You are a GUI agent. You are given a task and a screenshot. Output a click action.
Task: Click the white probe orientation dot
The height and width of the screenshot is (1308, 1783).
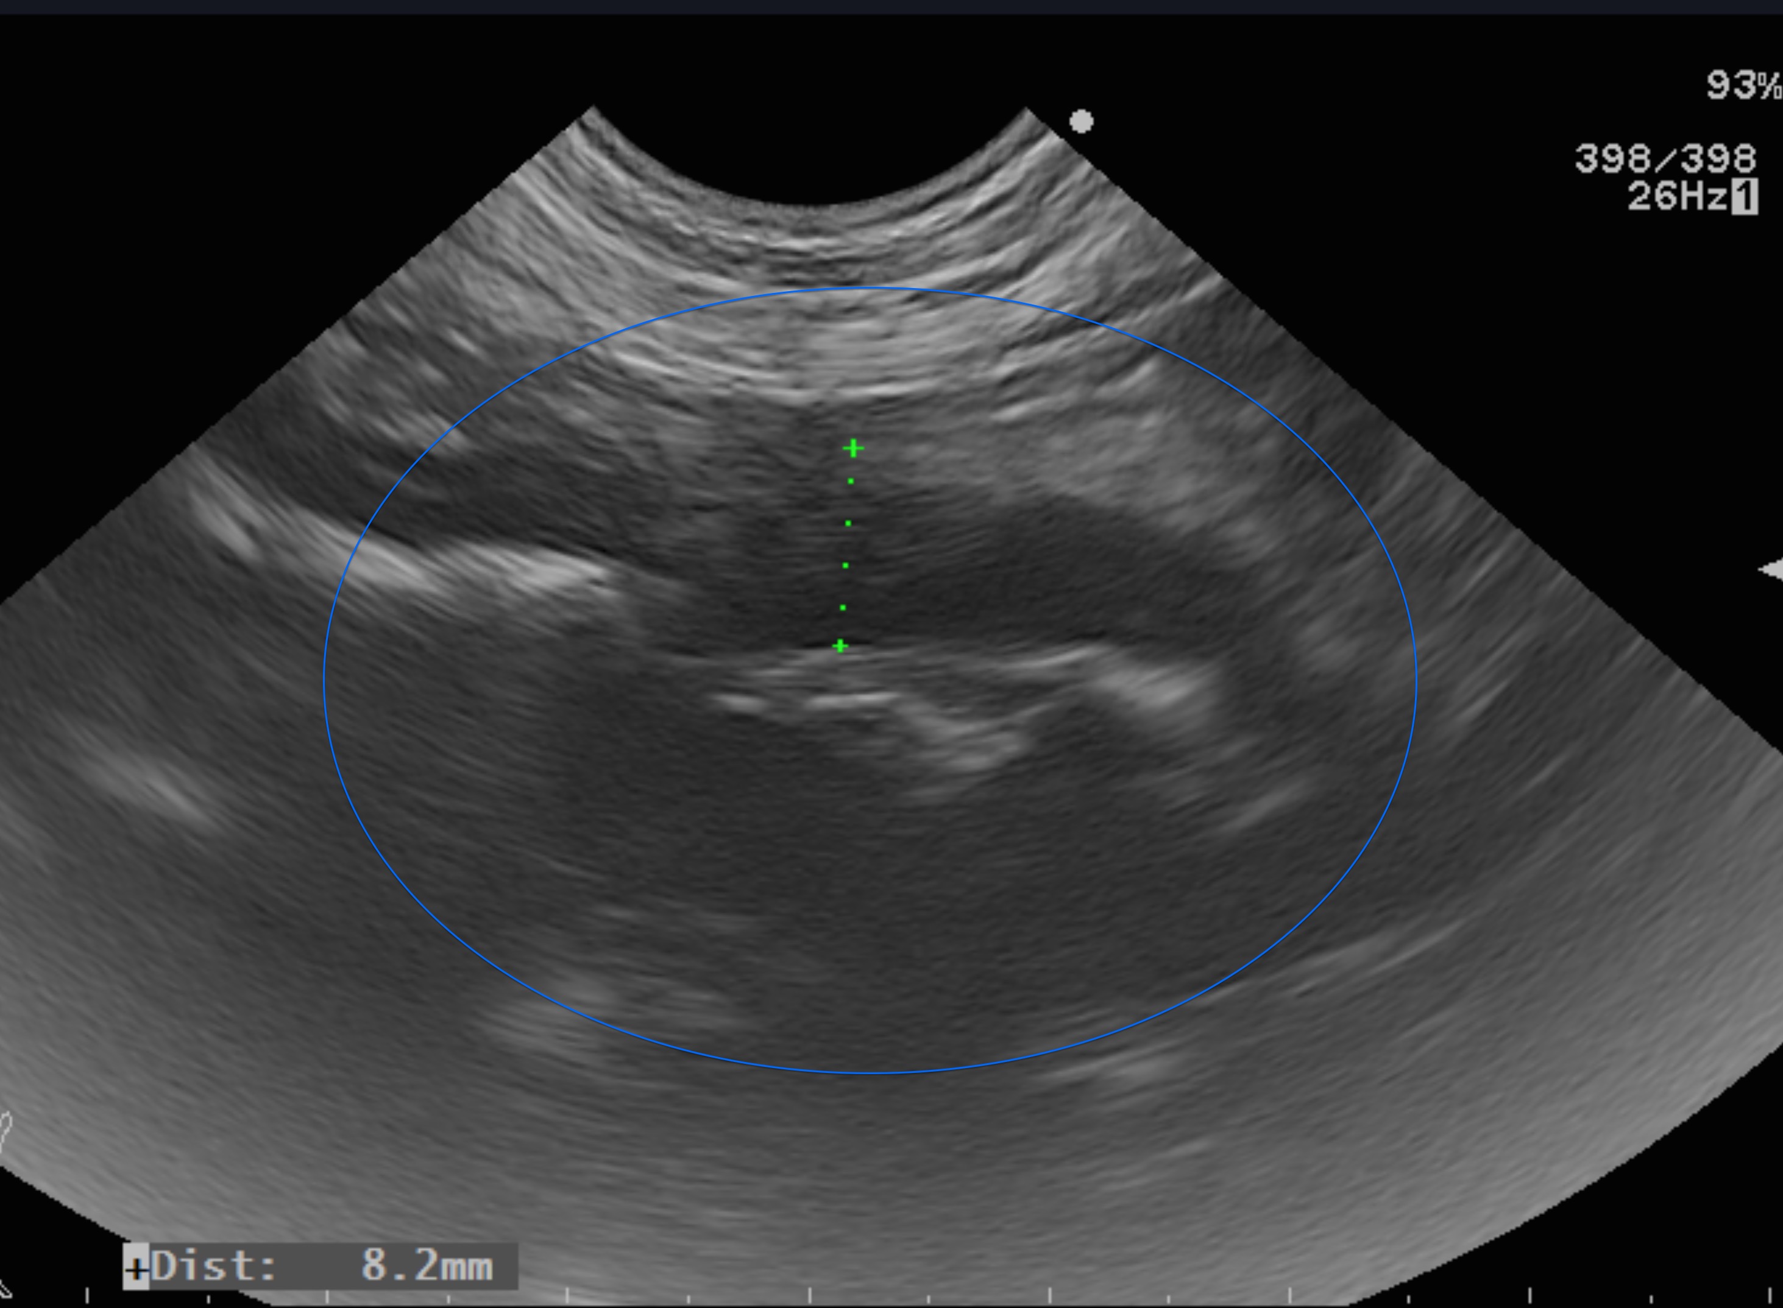1081,121
